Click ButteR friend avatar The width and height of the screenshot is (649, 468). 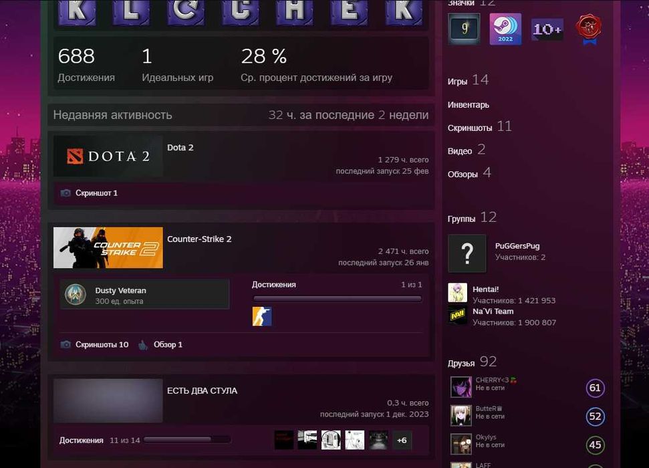pyautogui.click(x=461, y=415)
